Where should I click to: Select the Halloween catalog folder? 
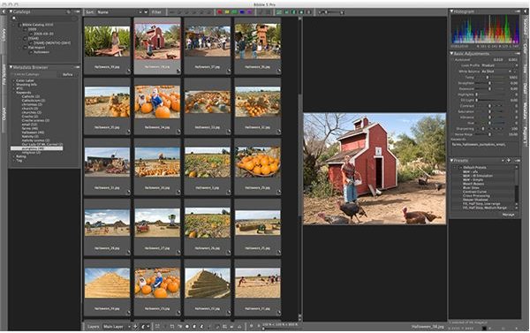(x=42, y=52)
